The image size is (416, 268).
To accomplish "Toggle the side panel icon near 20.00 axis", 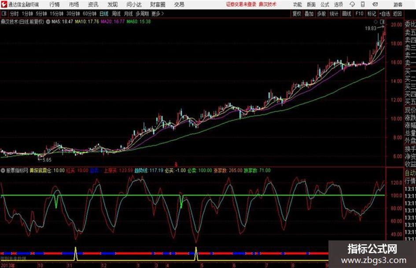I will click(x=382, y=22).
